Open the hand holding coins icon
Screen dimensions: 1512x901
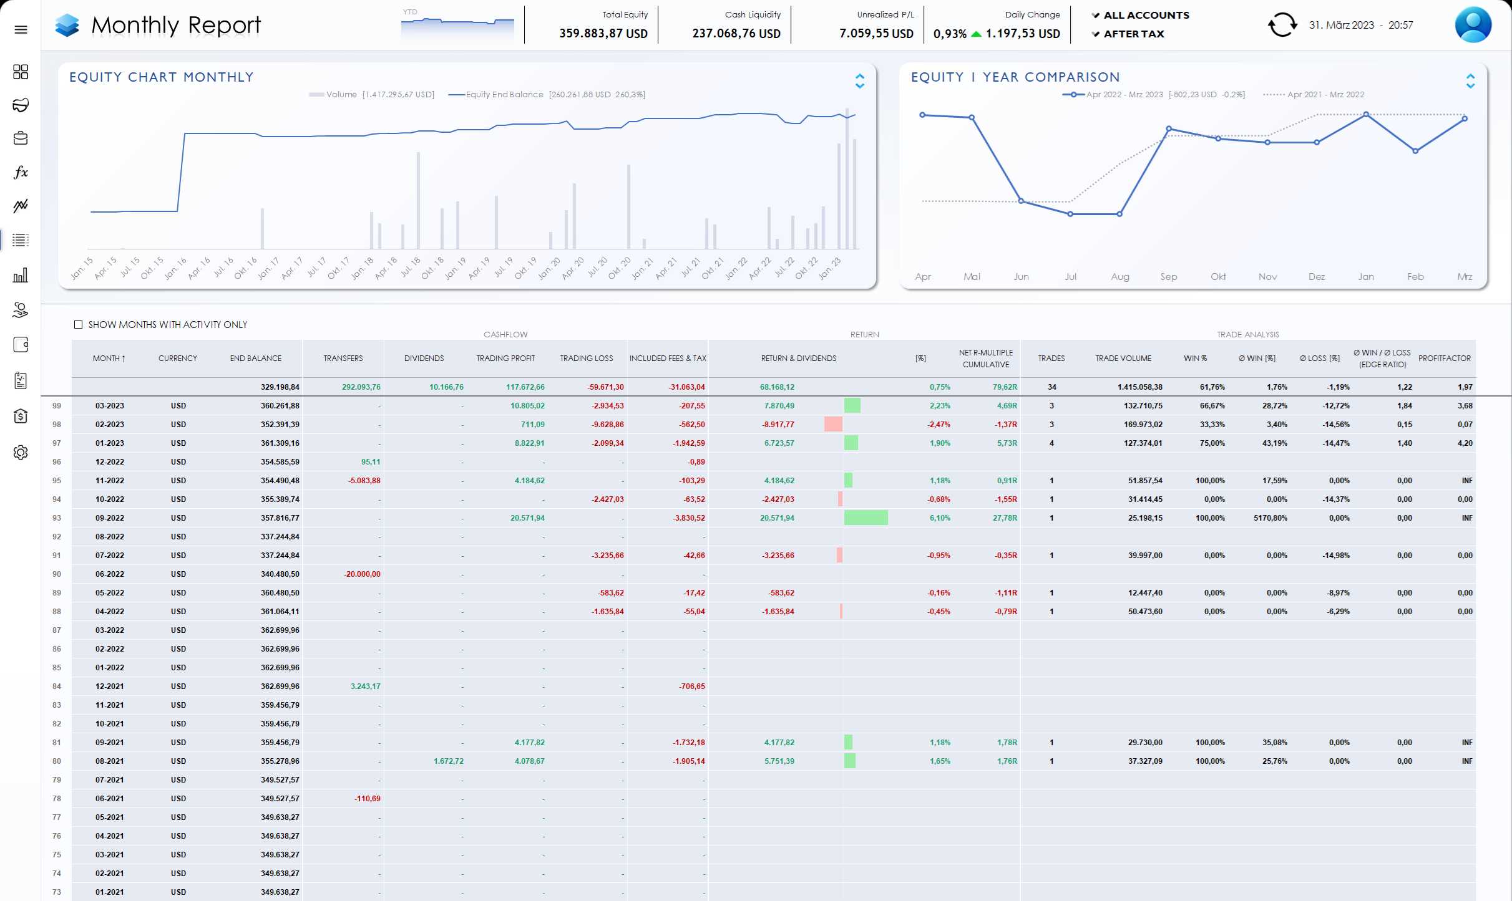(21, 310)
